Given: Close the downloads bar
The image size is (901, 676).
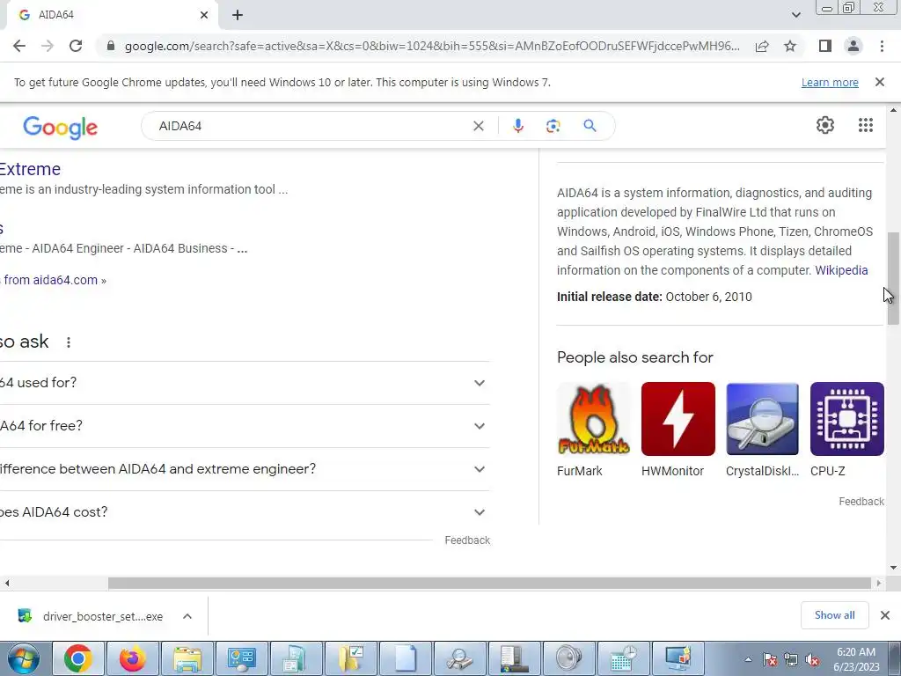Looking at the screenshot, I should click(885, 615).
